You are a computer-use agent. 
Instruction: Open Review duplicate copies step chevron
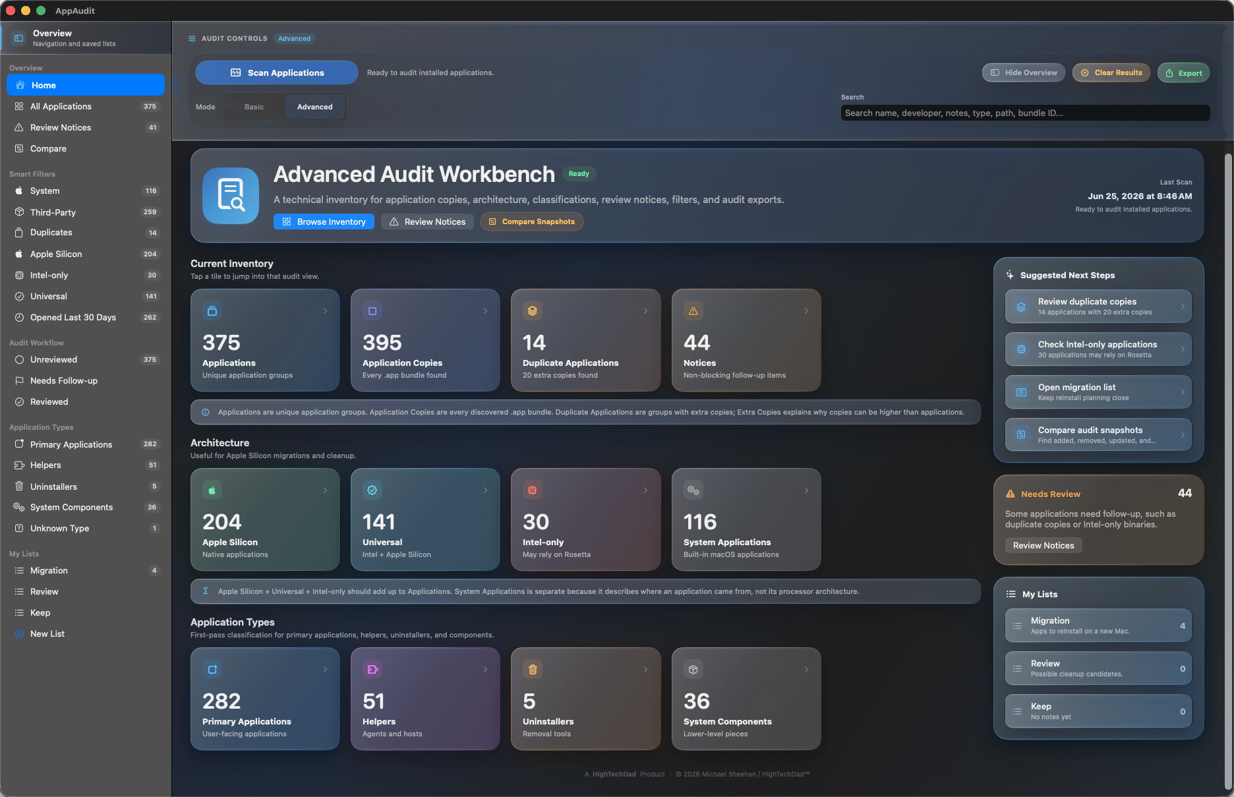tap(1183, 307)
